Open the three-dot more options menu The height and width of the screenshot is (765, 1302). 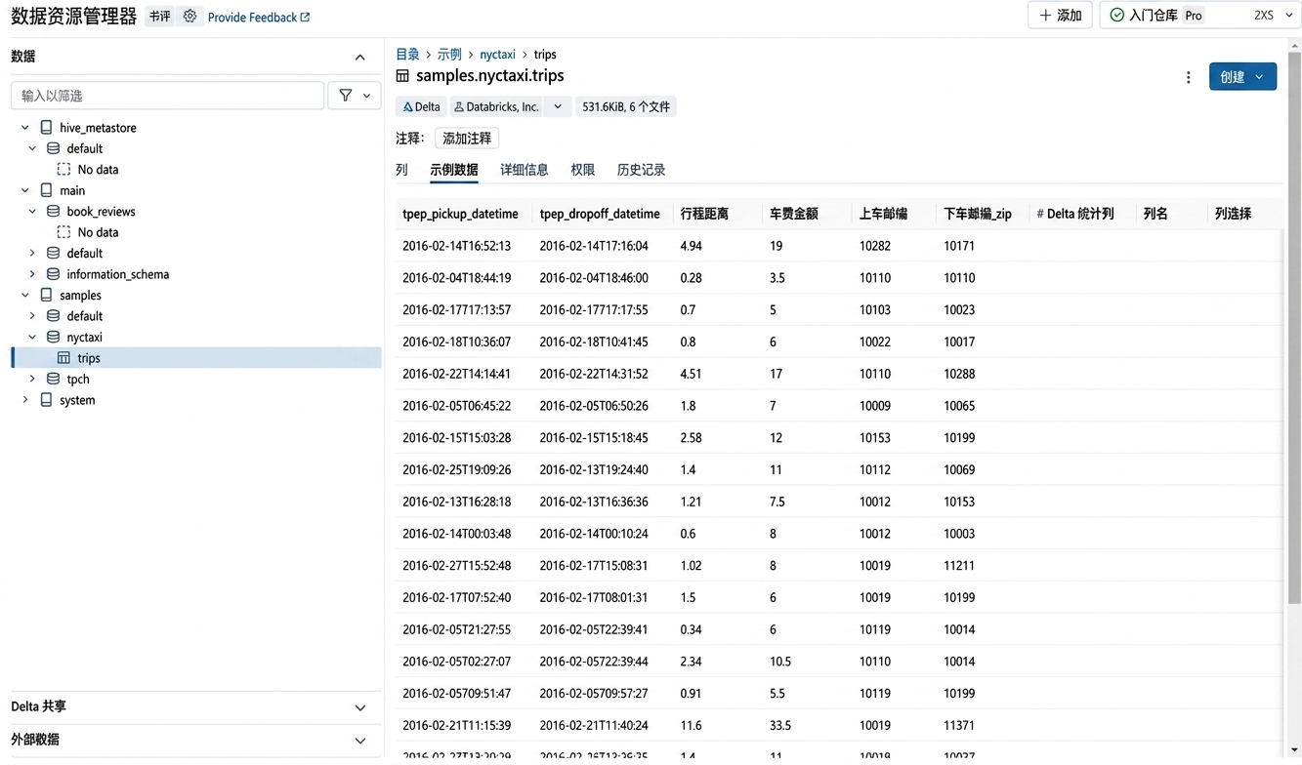(x=1188, y=77)
